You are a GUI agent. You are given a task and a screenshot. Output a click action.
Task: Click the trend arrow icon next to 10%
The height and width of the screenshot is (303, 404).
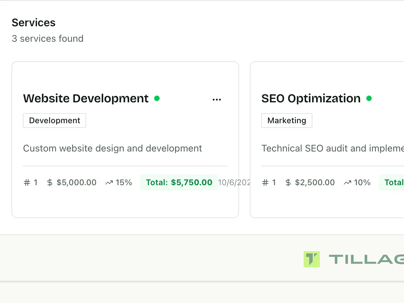tap(347, 183)
